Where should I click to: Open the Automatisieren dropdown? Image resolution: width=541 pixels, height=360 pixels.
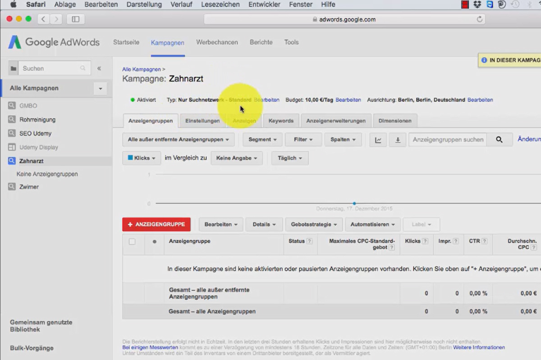pyautogui.click(x=373, y=225)
